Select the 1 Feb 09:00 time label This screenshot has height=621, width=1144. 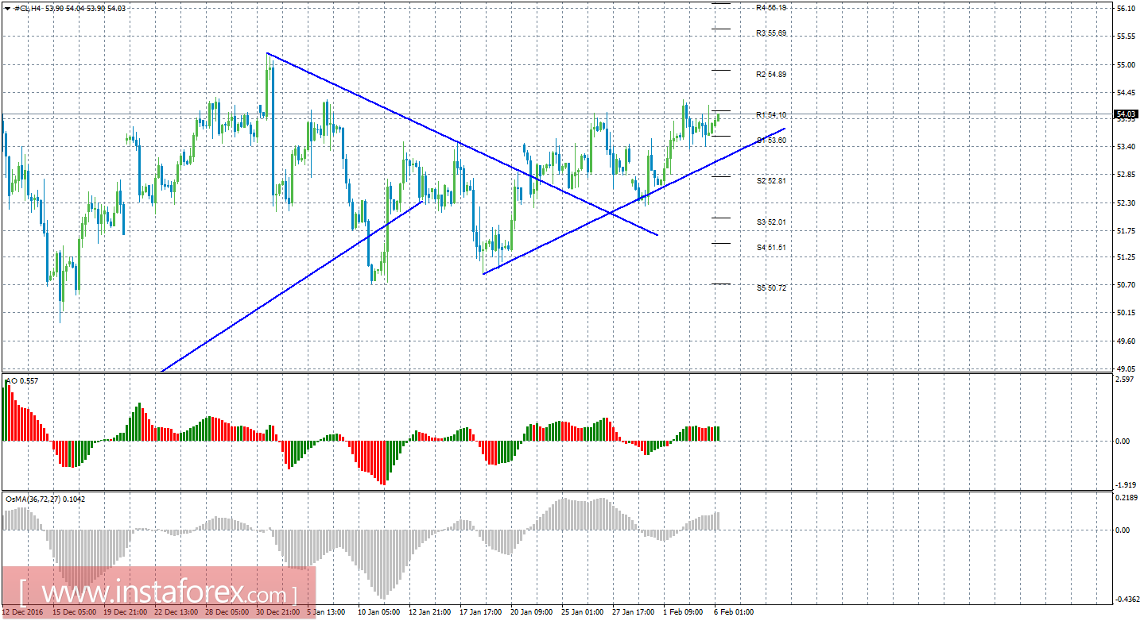coord(682,612)
